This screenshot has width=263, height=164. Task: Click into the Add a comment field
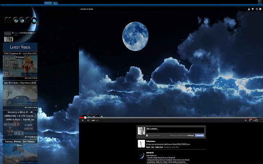175,130
